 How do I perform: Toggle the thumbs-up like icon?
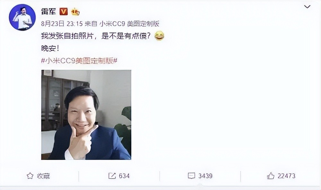click(271, 176)
